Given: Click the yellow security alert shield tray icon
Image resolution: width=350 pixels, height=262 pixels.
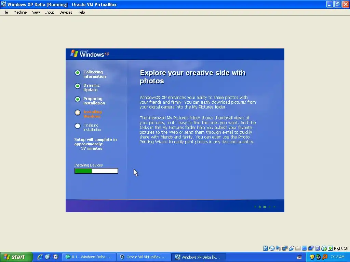Looking at the screenshot, I should [312, 257].
